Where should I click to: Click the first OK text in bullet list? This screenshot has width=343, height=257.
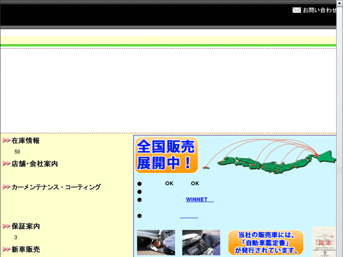[169, 183]
